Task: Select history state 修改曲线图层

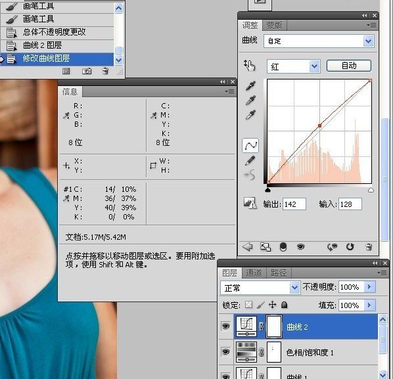Action: [57, 59]
